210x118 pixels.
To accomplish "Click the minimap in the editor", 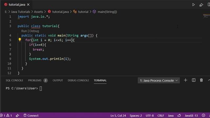I will click(206, 16).
